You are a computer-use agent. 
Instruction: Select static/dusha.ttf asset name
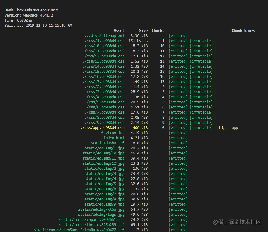108,143
